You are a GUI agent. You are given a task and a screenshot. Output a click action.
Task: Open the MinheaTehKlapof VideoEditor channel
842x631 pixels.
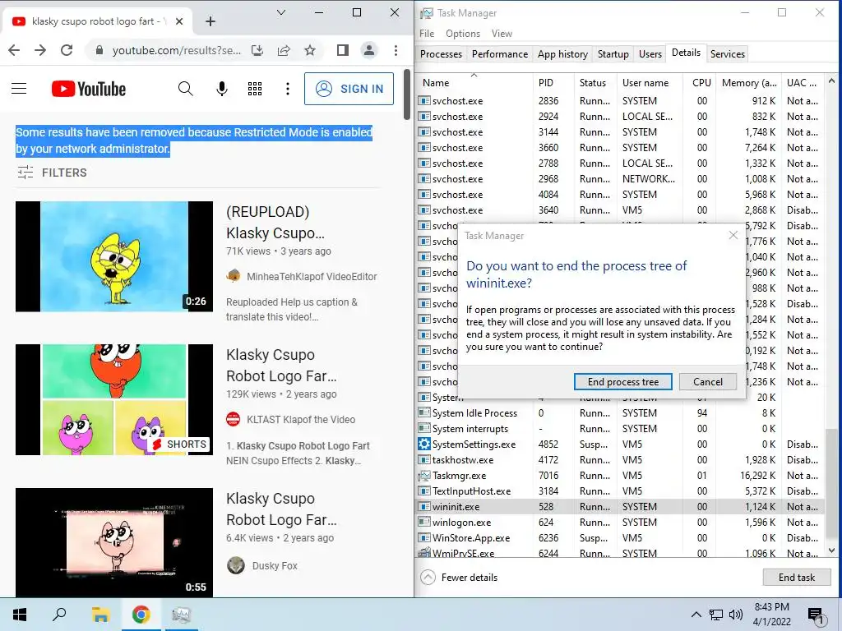pos(312,276)
